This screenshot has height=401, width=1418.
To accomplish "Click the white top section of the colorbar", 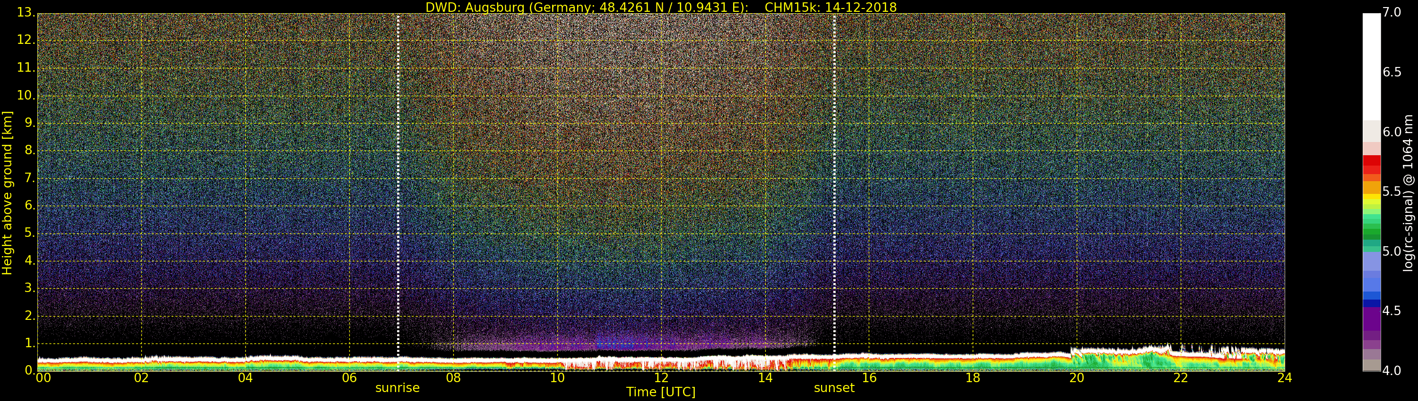I will (x=1371, y=66).
